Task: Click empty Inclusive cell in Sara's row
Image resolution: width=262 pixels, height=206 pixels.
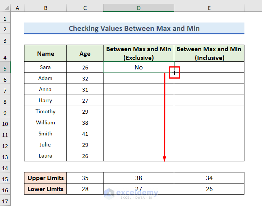Action: 209,67
